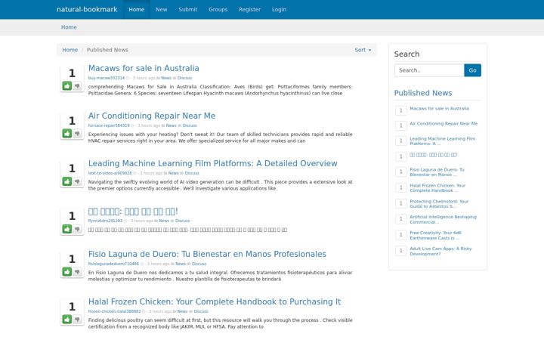Open the Published News sidebar heading
The width and height of the screenshot is (544, 340).
[x=423, y=93]
